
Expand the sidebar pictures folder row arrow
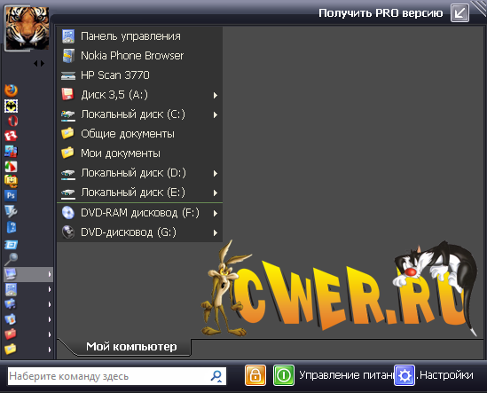pos(49,319)
